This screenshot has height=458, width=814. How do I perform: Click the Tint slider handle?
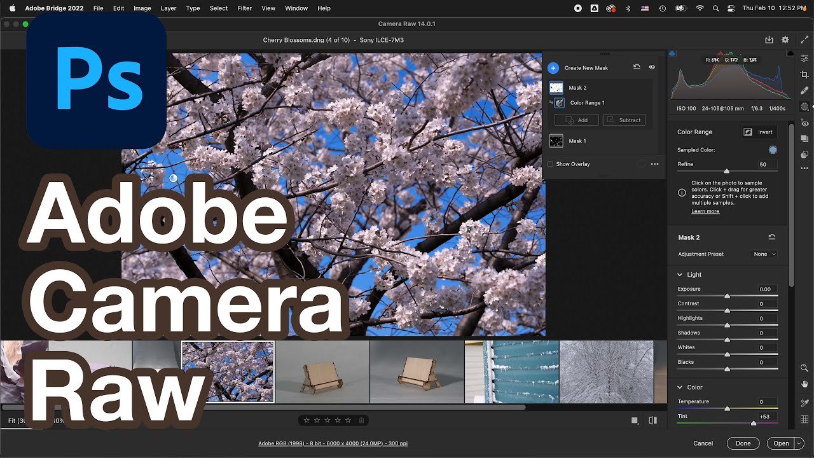click(754, 423)
